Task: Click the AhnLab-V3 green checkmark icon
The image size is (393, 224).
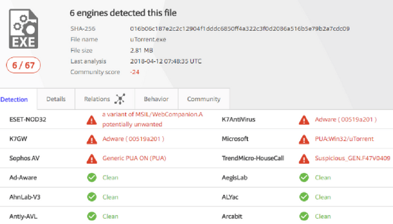Action: click(x=92, y=197)
